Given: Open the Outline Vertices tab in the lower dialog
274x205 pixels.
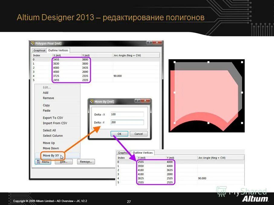Looking at the screenshot, I should point(142,153).
